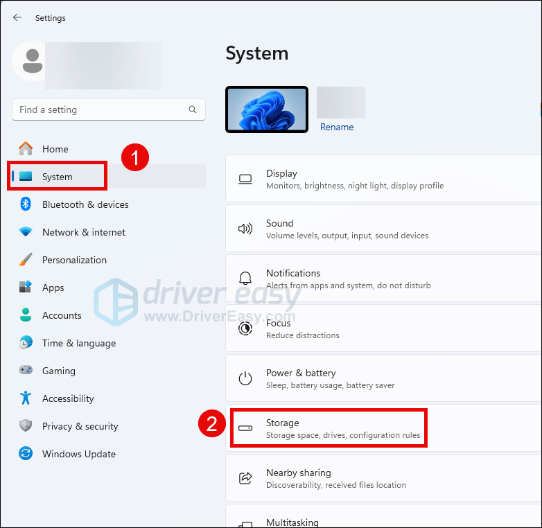Go to Apps settings category

(x=53, y=288)
